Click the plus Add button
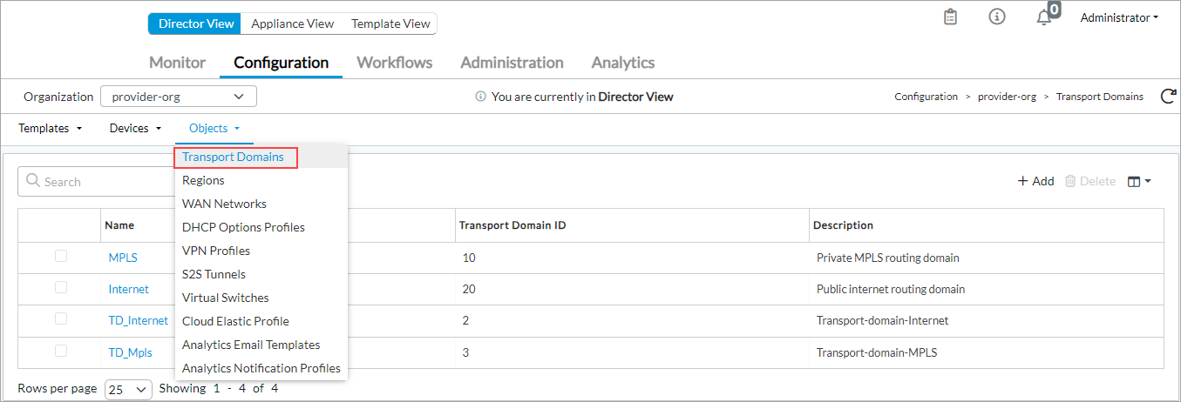This screenshot has width=1181, height=402. pos(1035,181)
